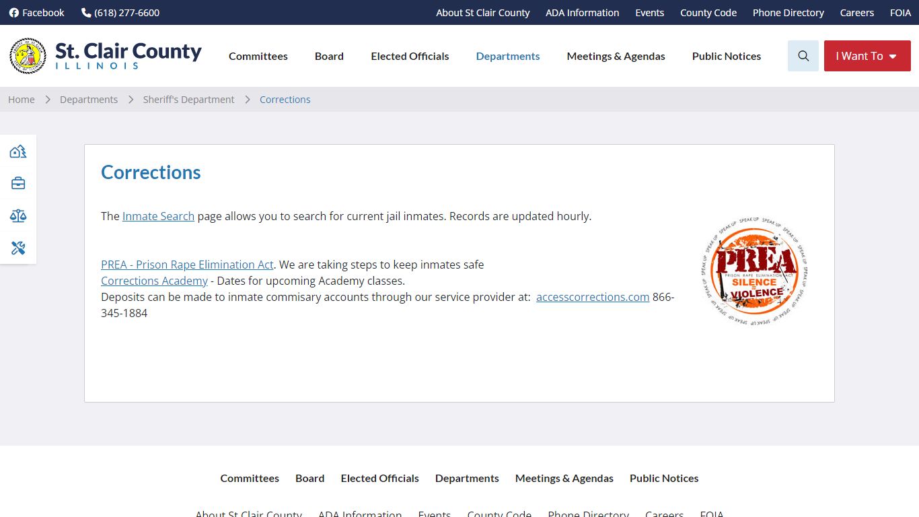The height and width of the screenshot is (517, 919).
Task: Click Board in footer navigation
Action: tap(310, 478)
